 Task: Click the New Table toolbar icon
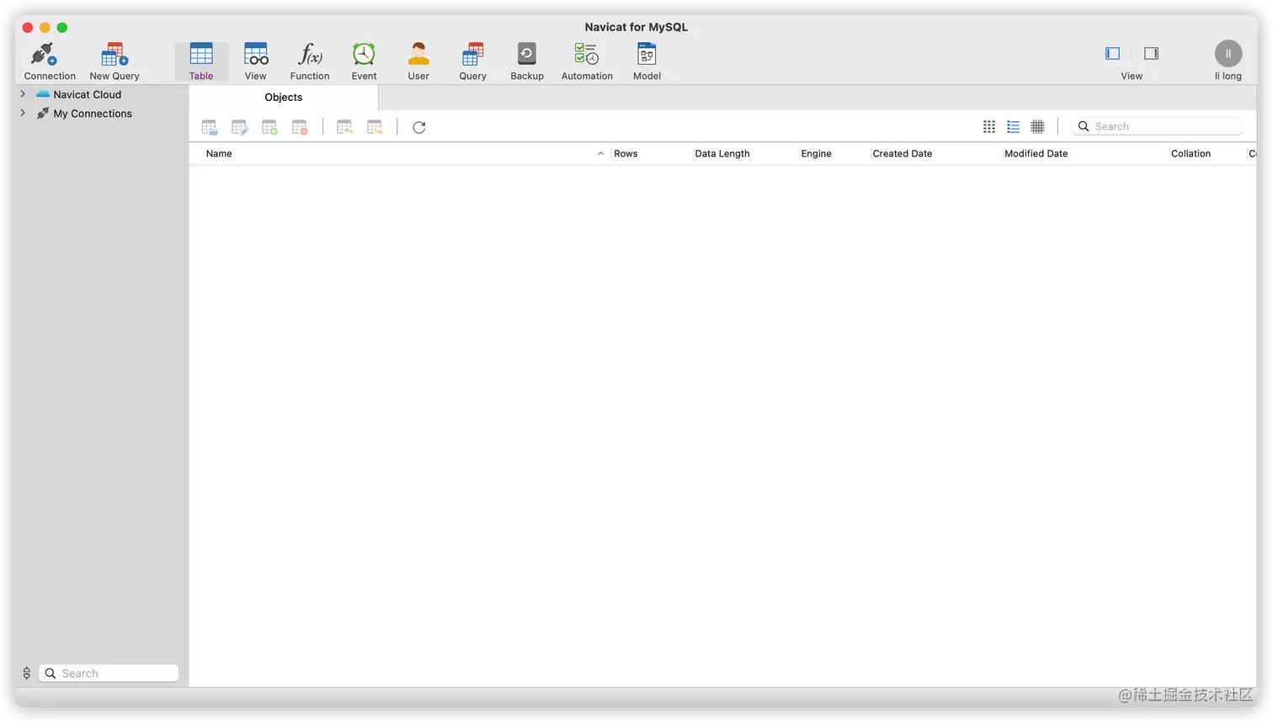point(269,127)
